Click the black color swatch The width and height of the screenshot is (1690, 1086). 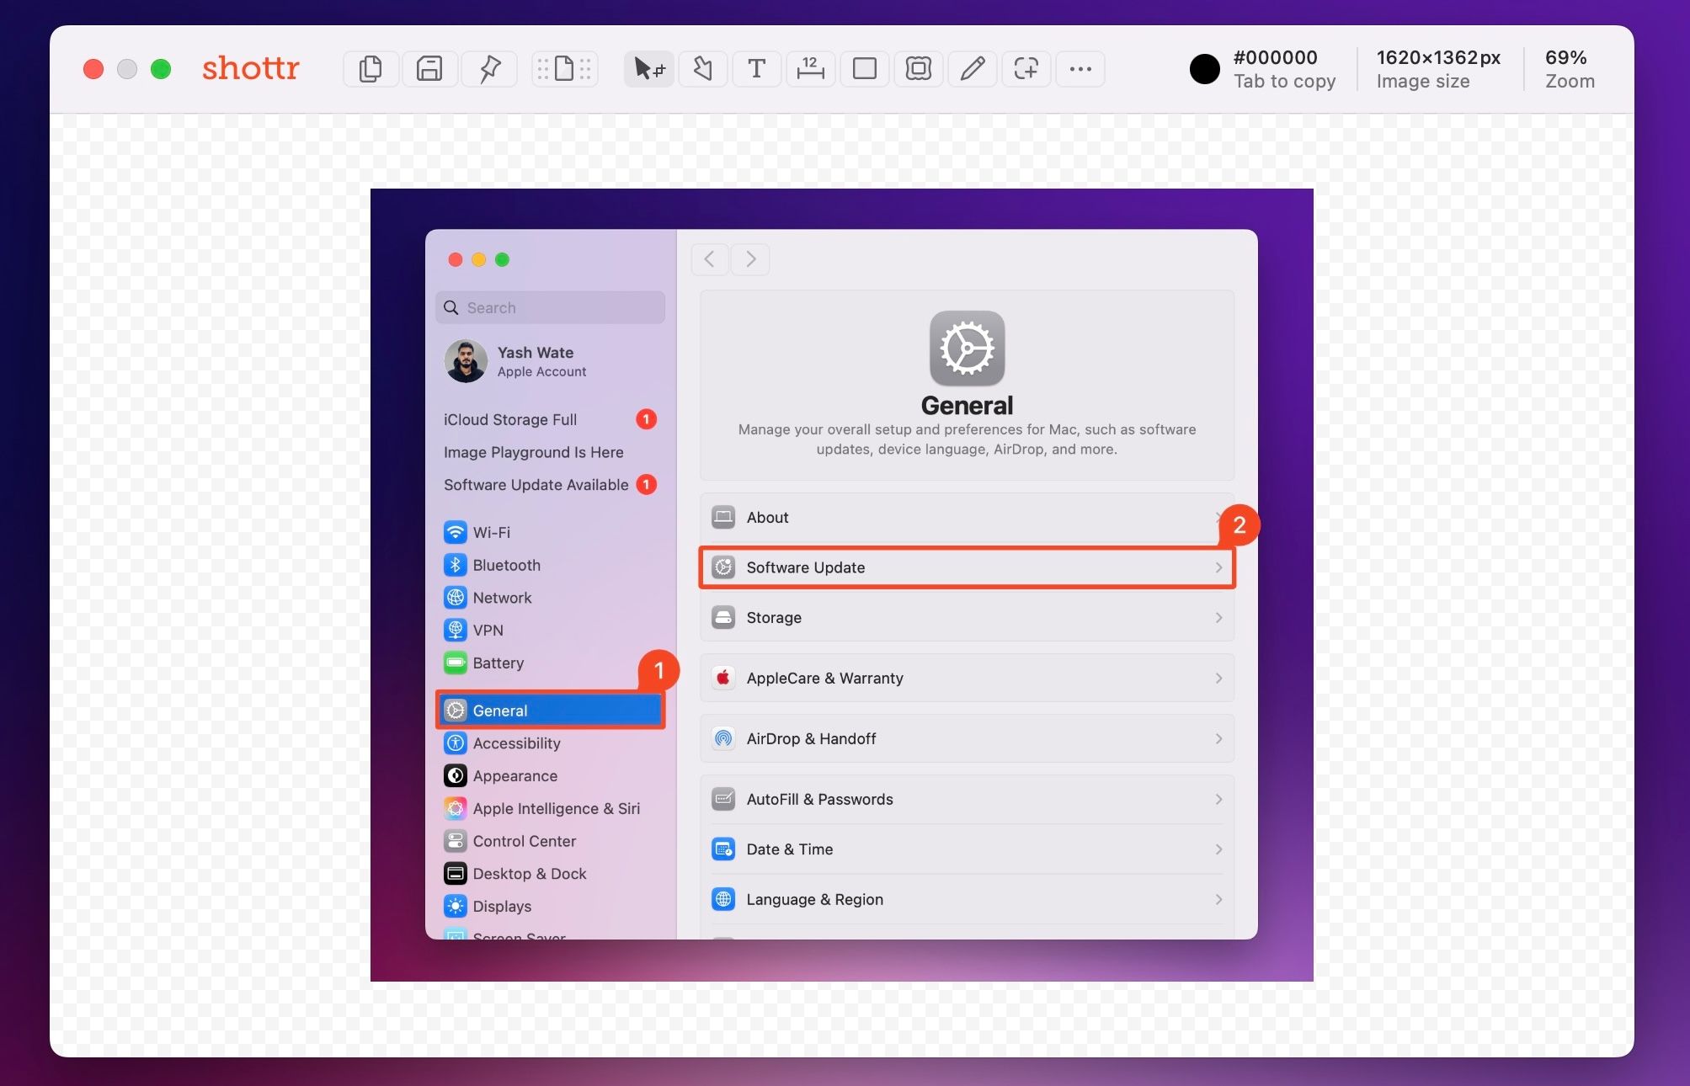pyautogui.click(x=1204, y=69)
